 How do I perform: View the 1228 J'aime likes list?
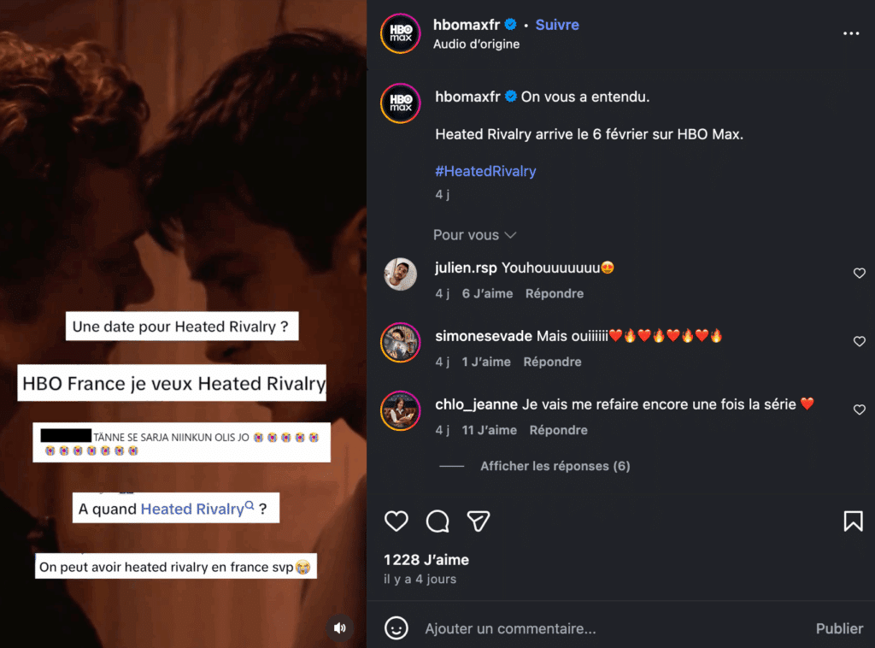click(426, 560)
